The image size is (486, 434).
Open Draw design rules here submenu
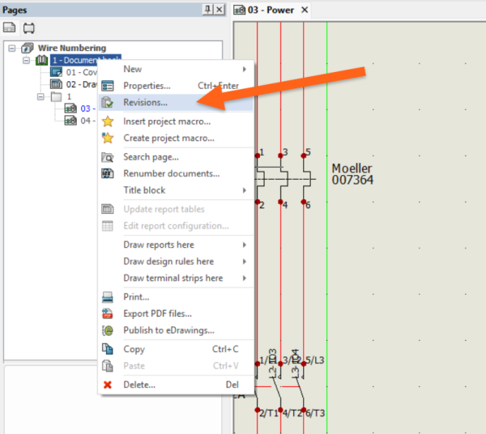pyautogui.click(x=176, y=262)
